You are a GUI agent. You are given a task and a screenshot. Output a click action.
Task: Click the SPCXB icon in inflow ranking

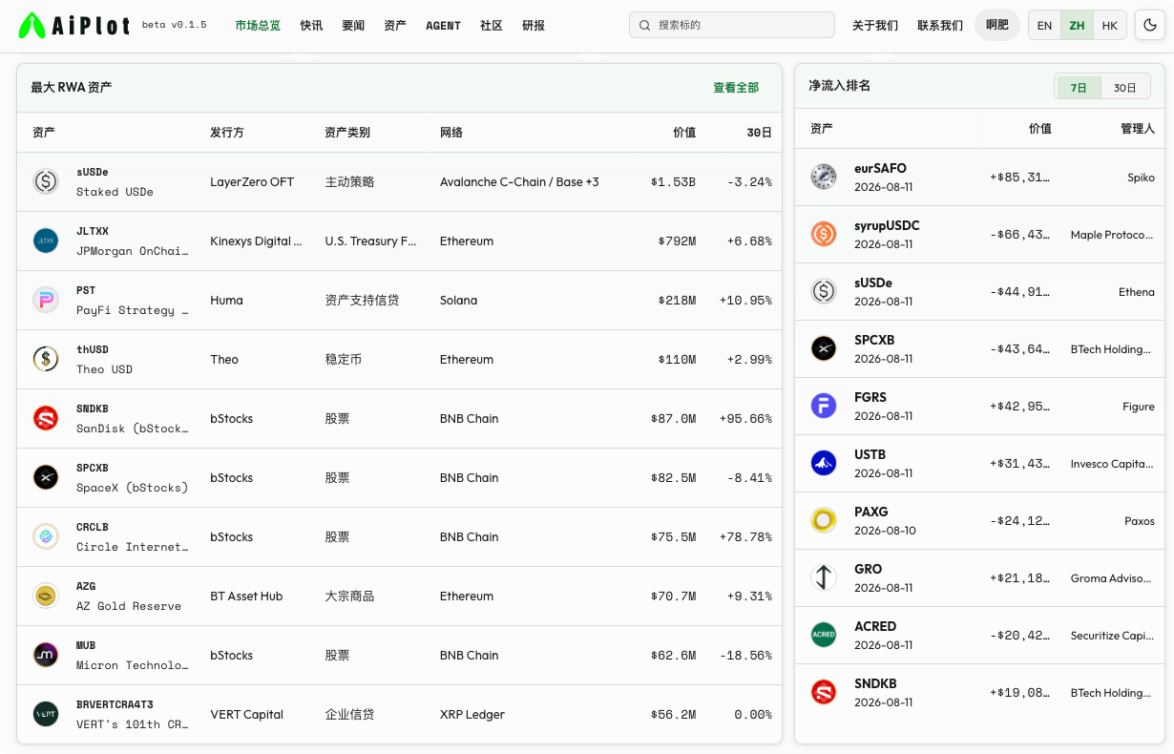point(824,348)
